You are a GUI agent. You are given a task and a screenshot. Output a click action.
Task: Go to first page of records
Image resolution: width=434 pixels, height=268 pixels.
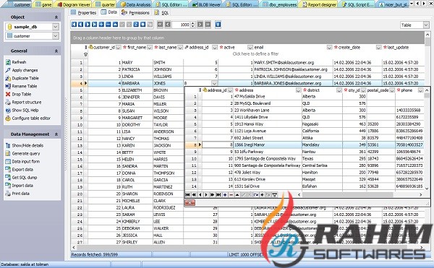160,25
